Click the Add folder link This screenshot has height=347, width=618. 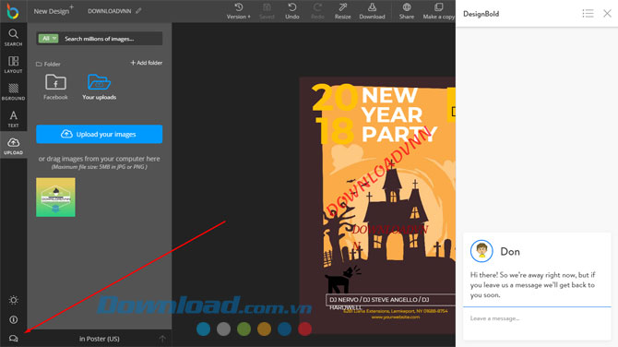click(147, 63)
